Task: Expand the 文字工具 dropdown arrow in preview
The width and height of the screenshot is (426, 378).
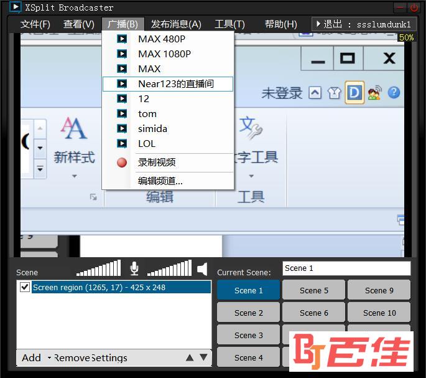Action: [x=251, y=176]
